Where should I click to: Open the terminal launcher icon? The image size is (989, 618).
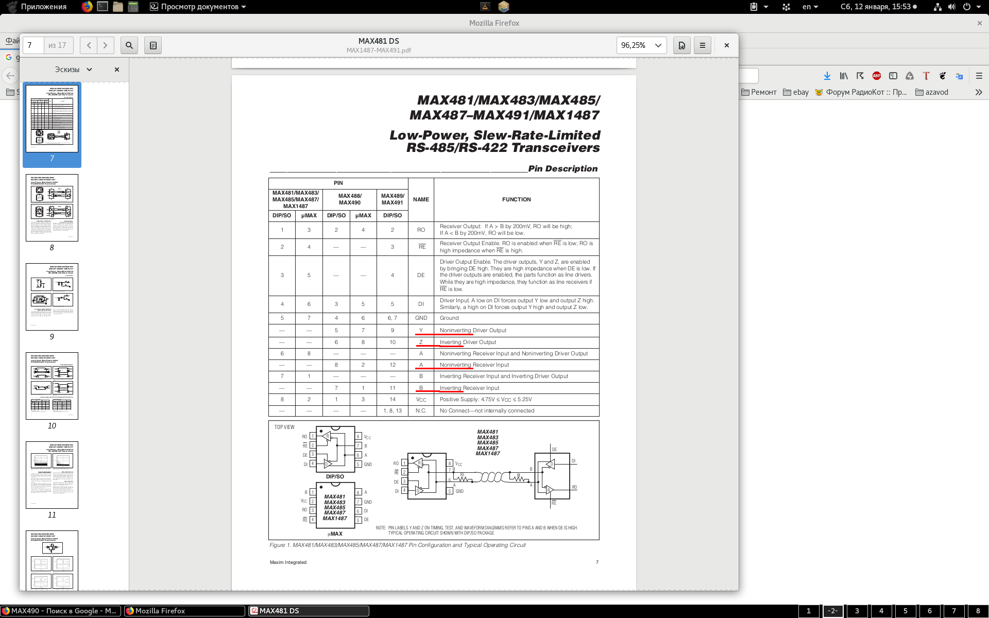coord(103,7)
